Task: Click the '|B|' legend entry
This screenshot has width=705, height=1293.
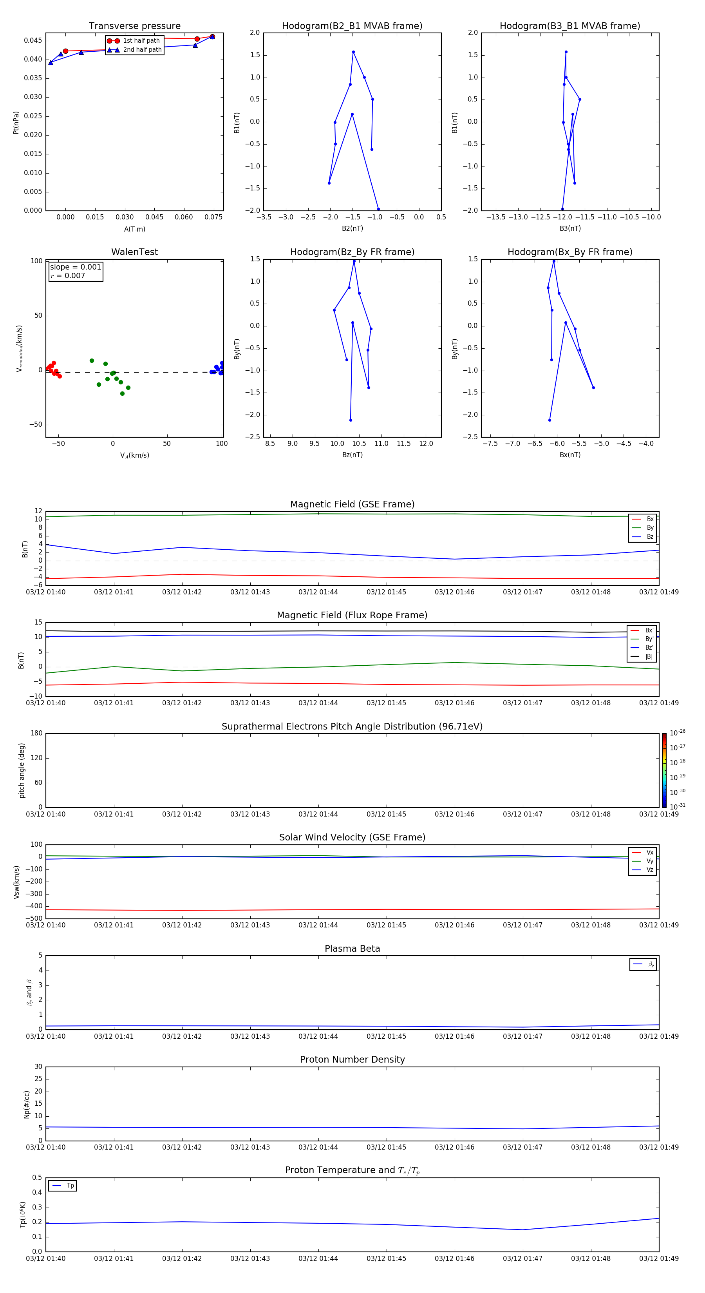Action: click(642, 657)
